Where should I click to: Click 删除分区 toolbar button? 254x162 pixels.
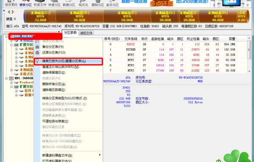(x=98, y=3)
